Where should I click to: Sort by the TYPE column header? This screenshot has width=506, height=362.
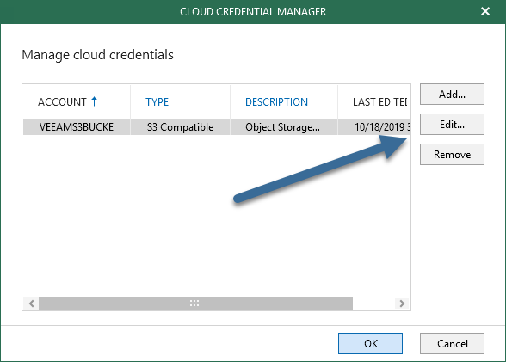[x=157, y=101]
